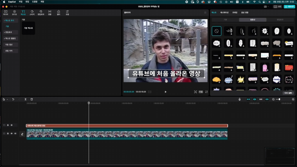
Task: Click the player aspect ratio icon
Action: (201, 92)
